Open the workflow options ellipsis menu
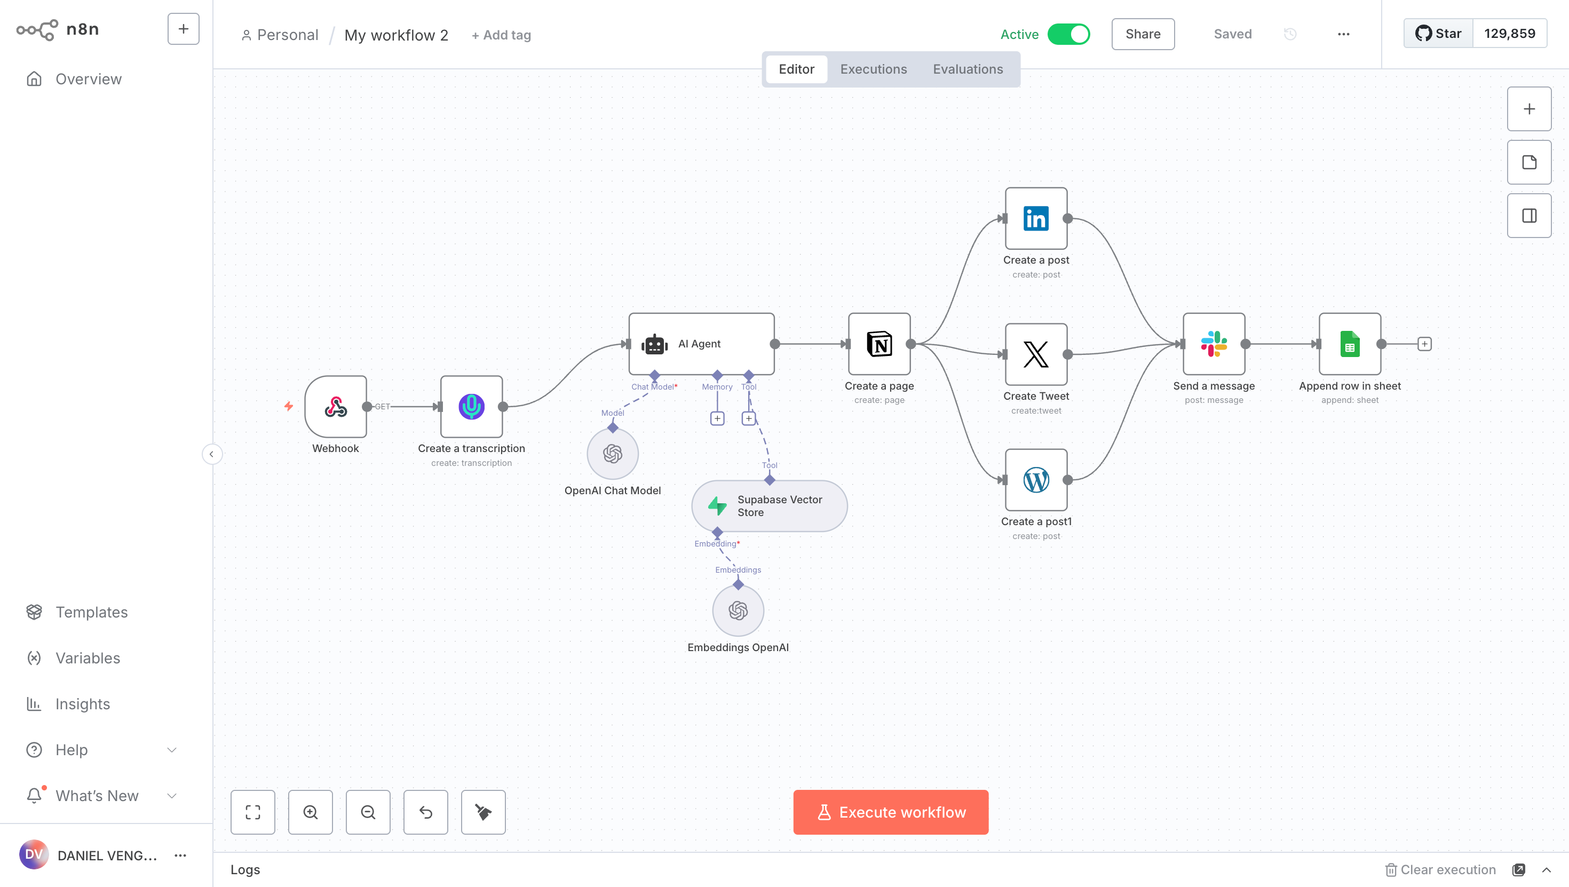This screenshot has width=1569, height=887. tap(1344, 34)
